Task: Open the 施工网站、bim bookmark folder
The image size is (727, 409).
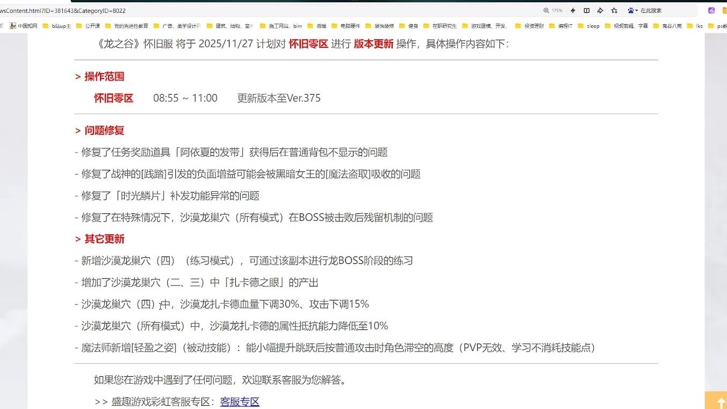Action: point(281,25)
